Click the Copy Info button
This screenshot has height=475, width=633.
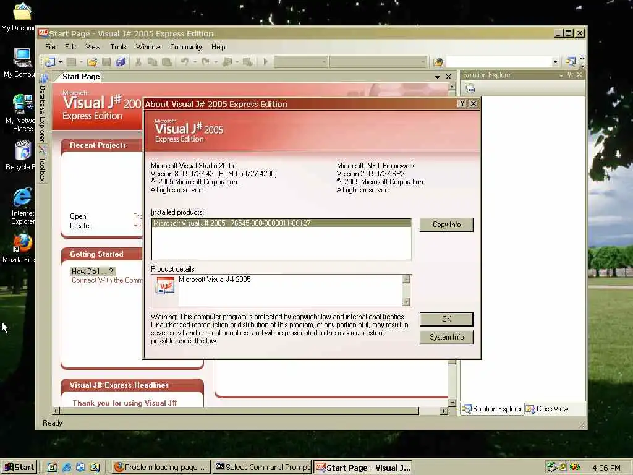[x=446, y=225]
